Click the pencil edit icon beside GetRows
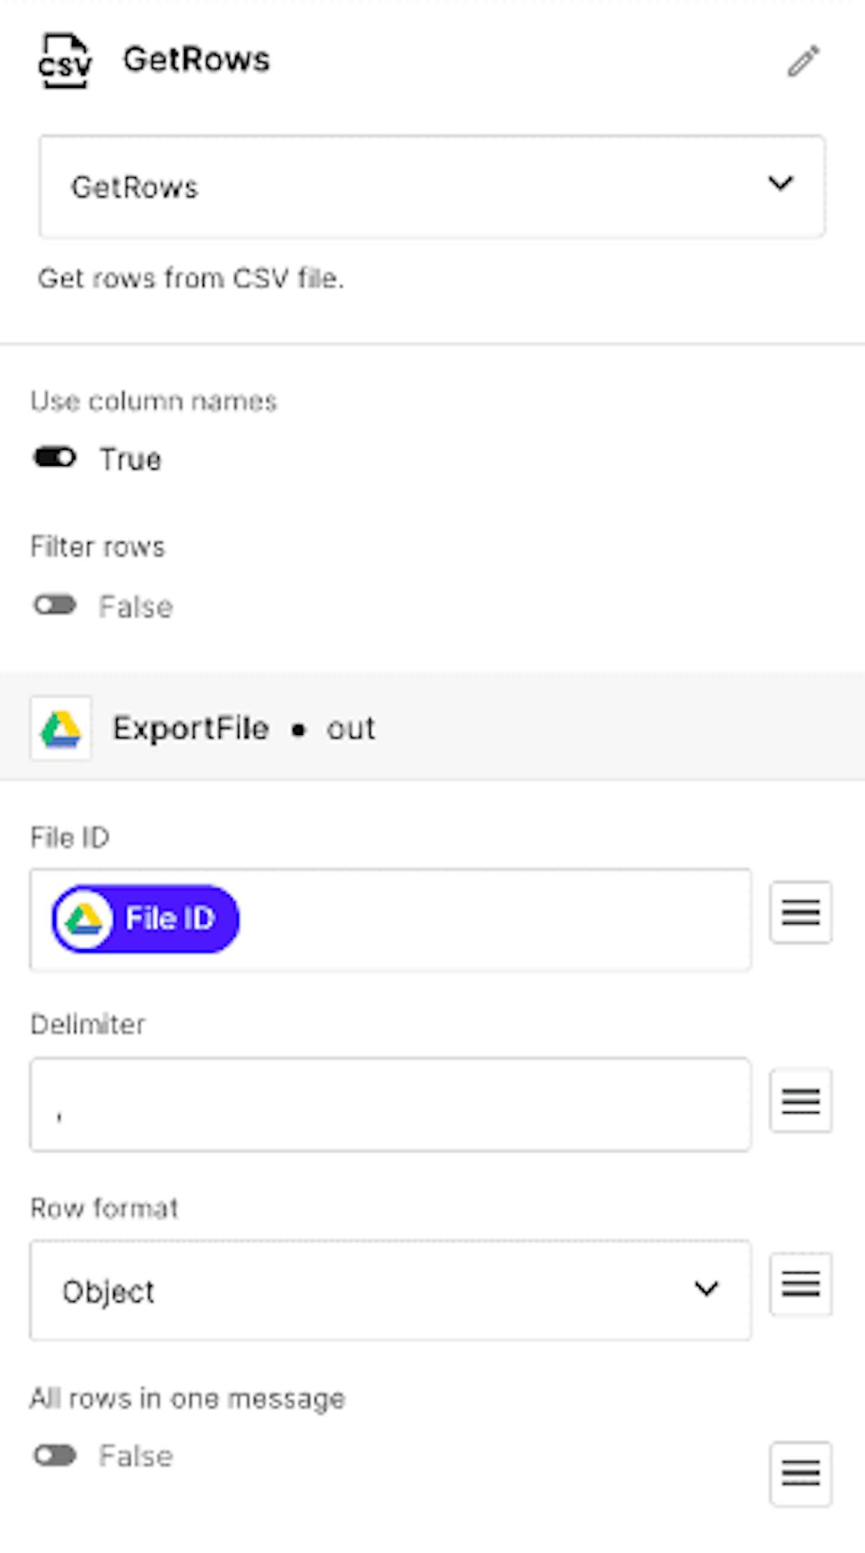The image size is (865, 1553). [803, 61]
